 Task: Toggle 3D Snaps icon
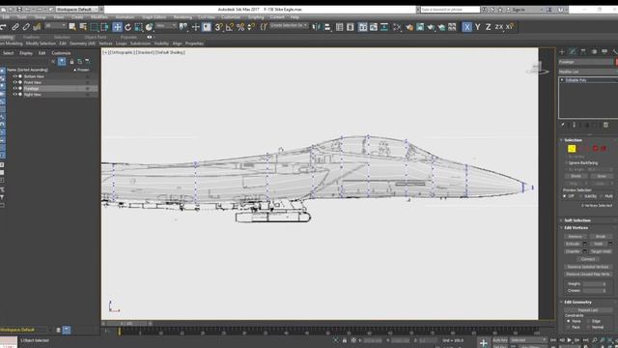click(219, 27)
